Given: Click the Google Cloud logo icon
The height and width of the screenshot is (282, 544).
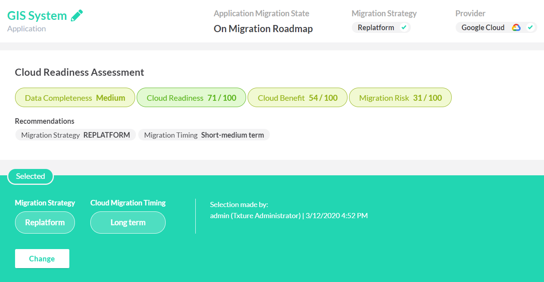Looking at the screenshot, I should [x=516, y=28].
